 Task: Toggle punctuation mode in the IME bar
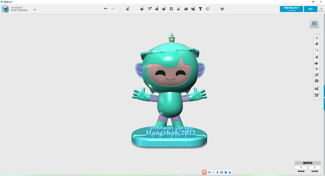click(213, 172)
